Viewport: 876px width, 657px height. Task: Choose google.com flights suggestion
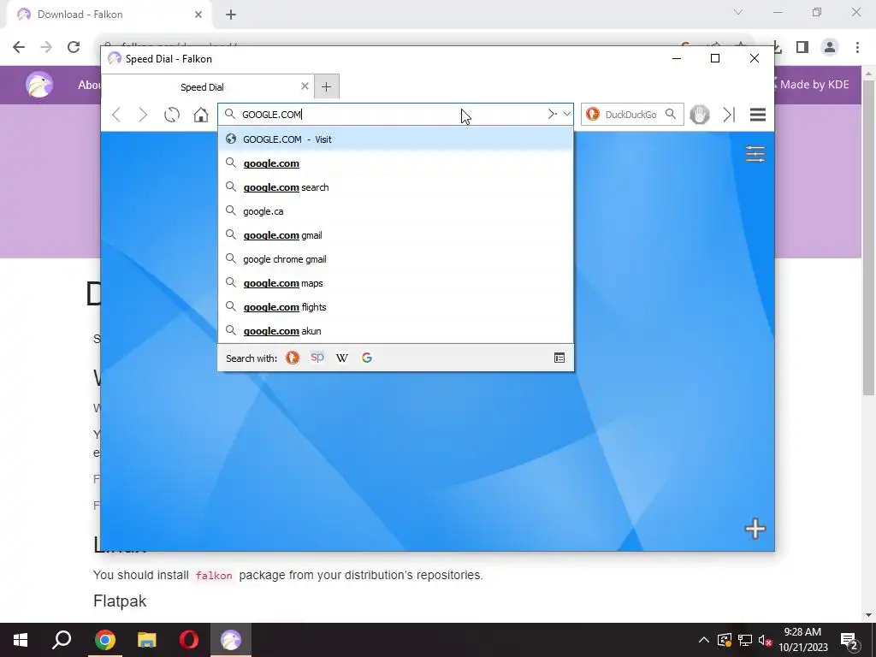click(x=395, y=307)
